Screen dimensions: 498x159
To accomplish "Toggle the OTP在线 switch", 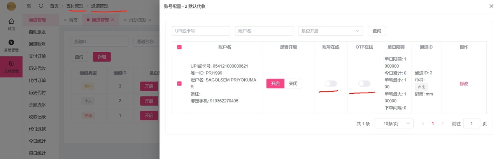I will tap(364, 84).
